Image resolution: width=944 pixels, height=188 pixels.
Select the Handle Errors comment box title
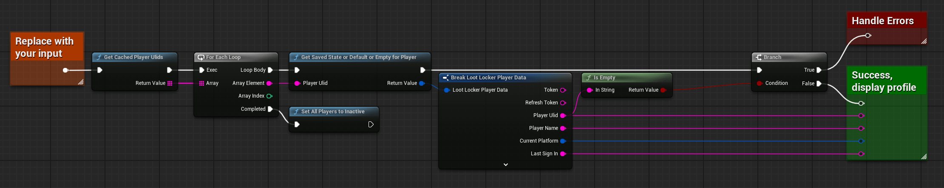coord(882,21)
